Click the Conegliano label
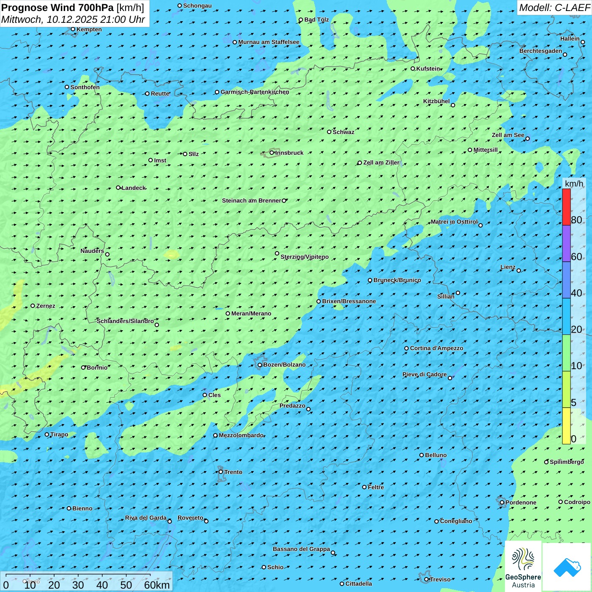Screen dimensions: 592x592 [x=456, y=521]
